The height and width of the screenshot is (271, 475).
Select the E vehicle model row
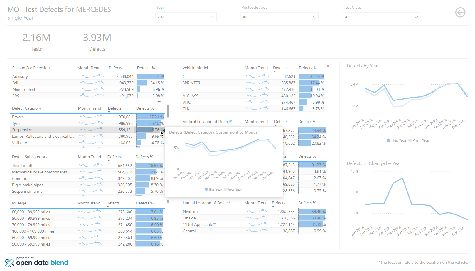(254, 89)
